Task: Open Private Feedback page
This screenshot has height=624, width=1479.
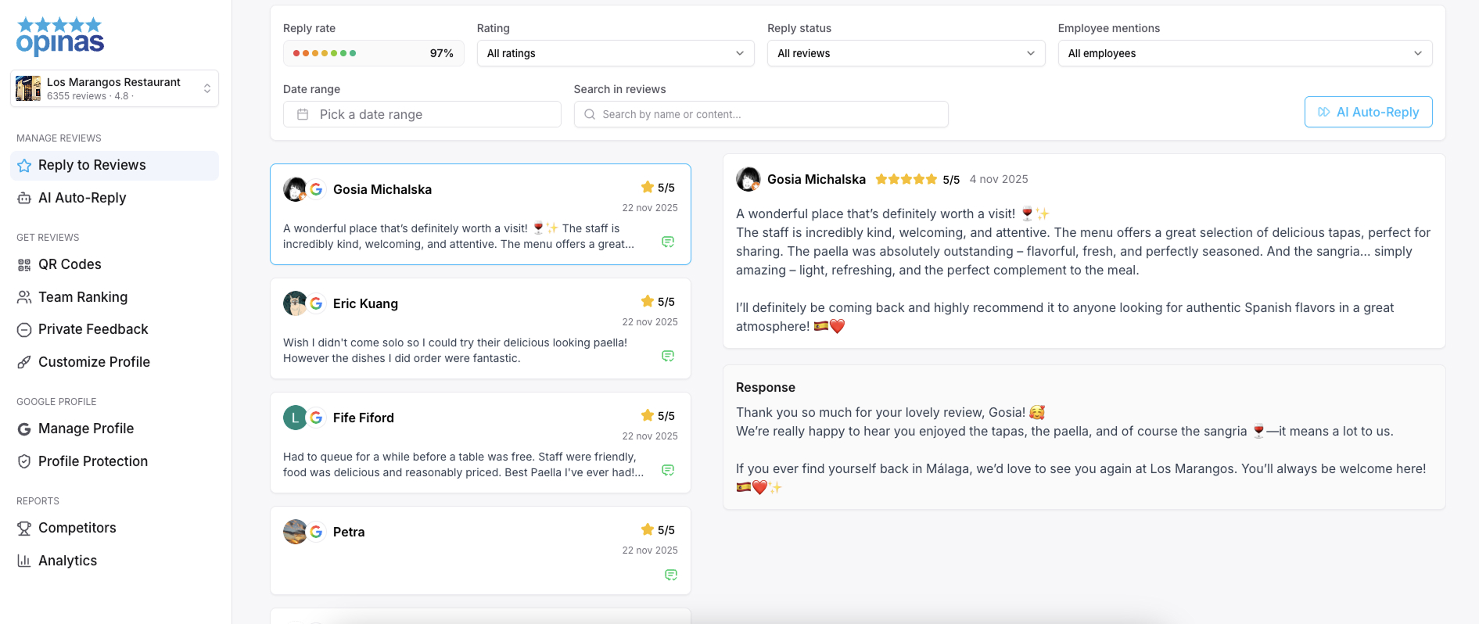Action: (114, 329)
